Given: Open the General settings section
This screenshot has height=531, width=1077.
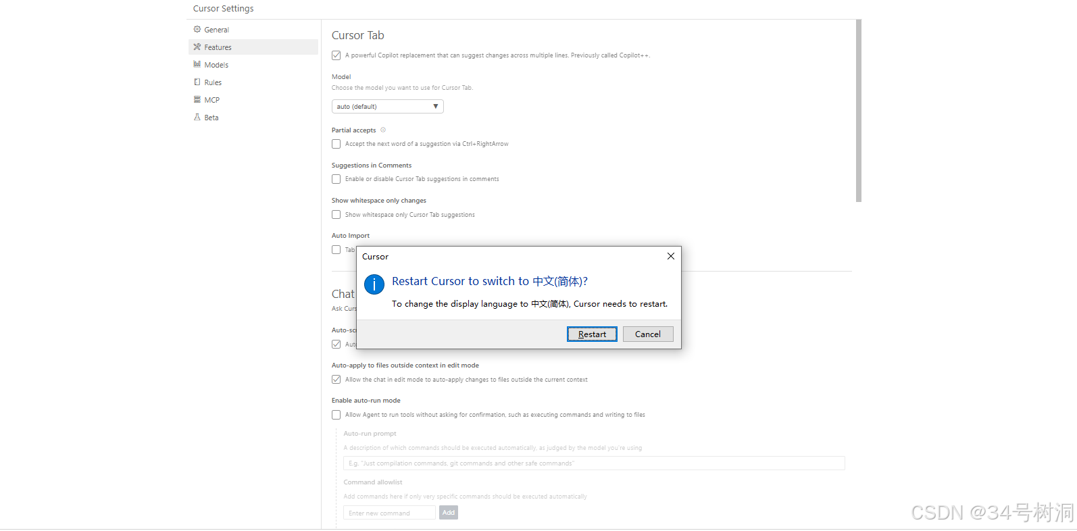Looking at the screenshot, I should point(253,30).
